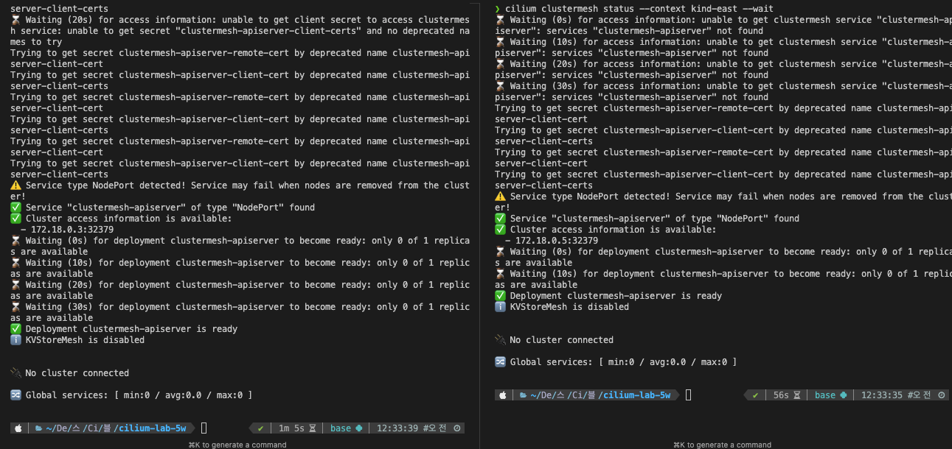Click left pane 'KVStoreMesh is disabled' text

[x=85, y=340]
